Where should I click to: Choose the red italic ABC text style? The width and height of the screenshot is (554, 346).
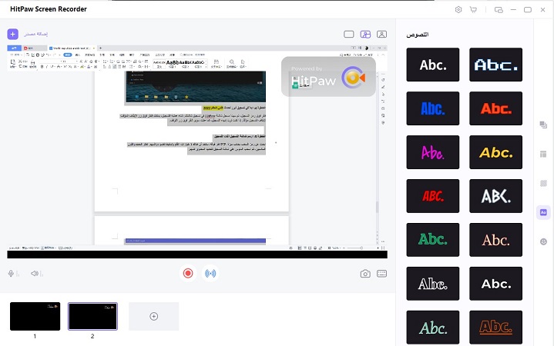pyautogui.click(x=433, y=196)
